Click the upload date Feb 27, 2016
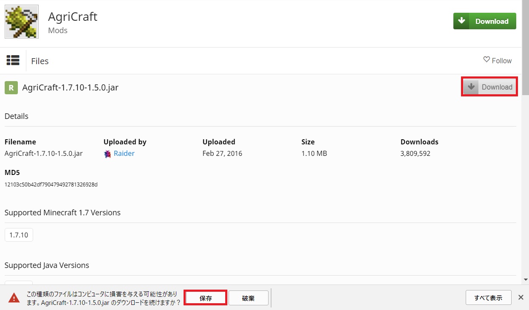 coord(222,153)
